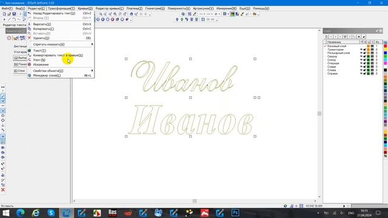Open Photoshop from the taskbar
Viewport: 388px width, 218px height.
click(235, 213)
